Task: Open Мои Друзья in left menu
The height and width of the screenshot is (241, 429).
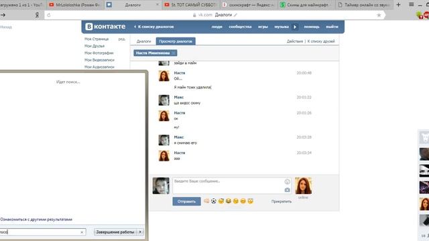Action: [x=95, y=46]
